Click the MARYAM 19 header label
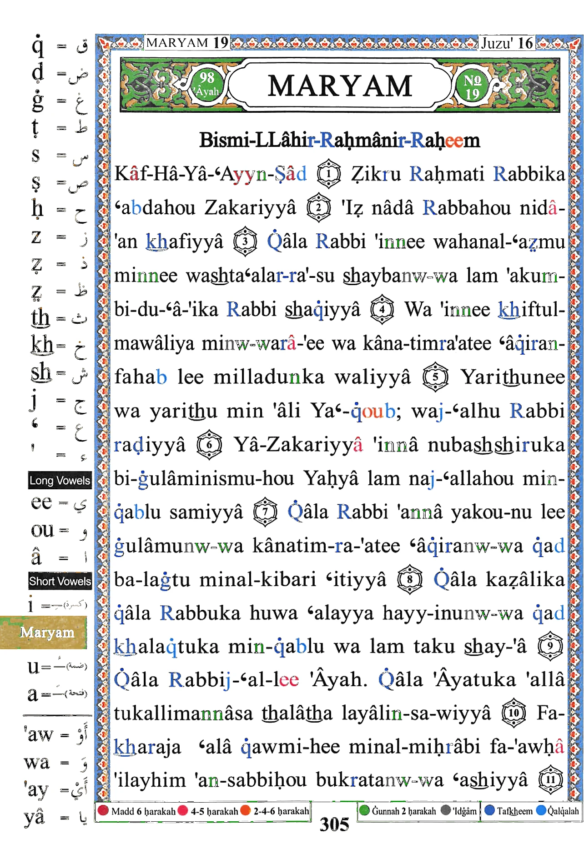This screenshot has width=584, height=859. [x=187, y=43]
